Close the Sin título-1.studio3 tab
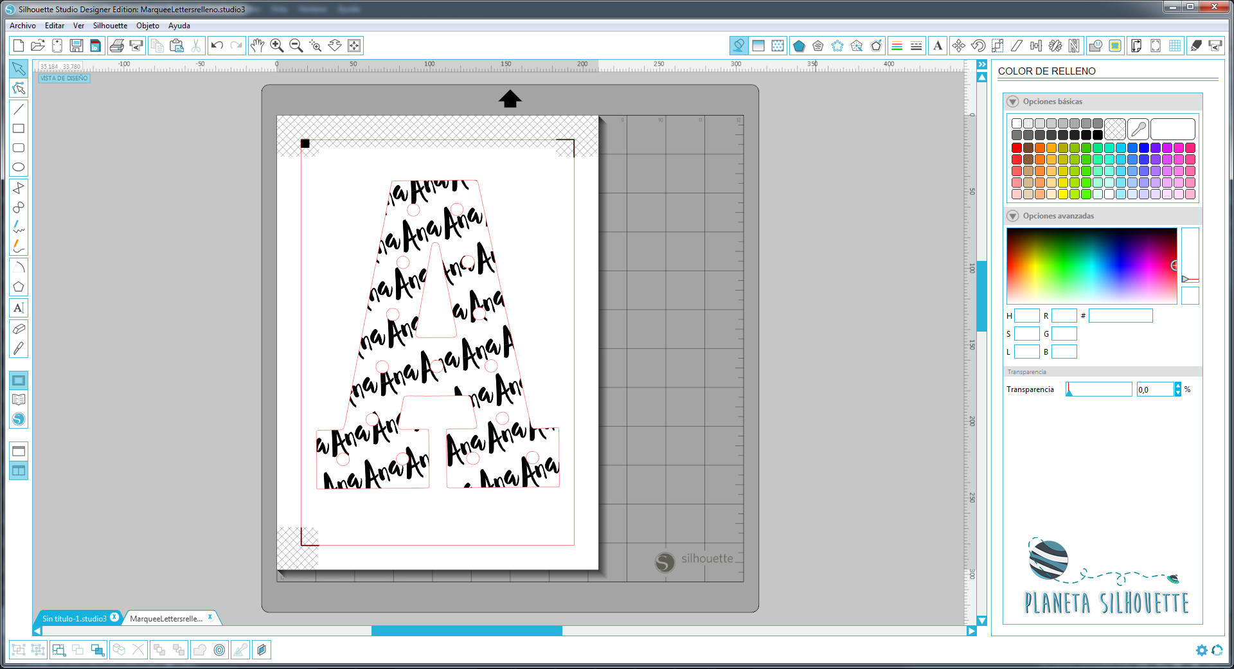1234x669 pixels. pos(114,617)
